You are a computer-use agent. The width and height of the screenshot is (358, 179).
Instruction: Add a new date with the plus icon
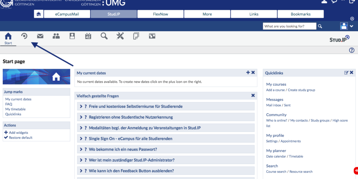click(x=248, y=72)
